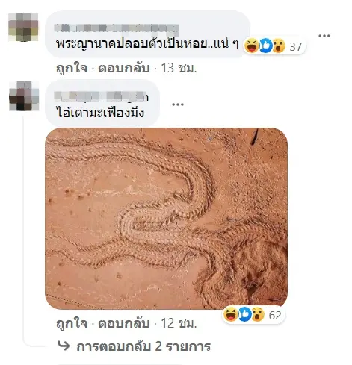Click laughing emoji reaction on first comment
Screen dimensions: 352x365
(x=251, y=46)
